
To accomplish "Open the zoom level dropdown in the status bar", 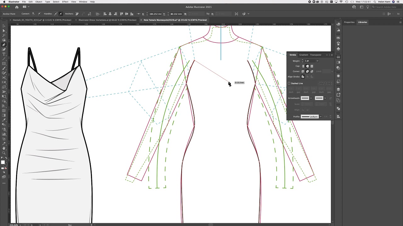I will click(20, 225).
